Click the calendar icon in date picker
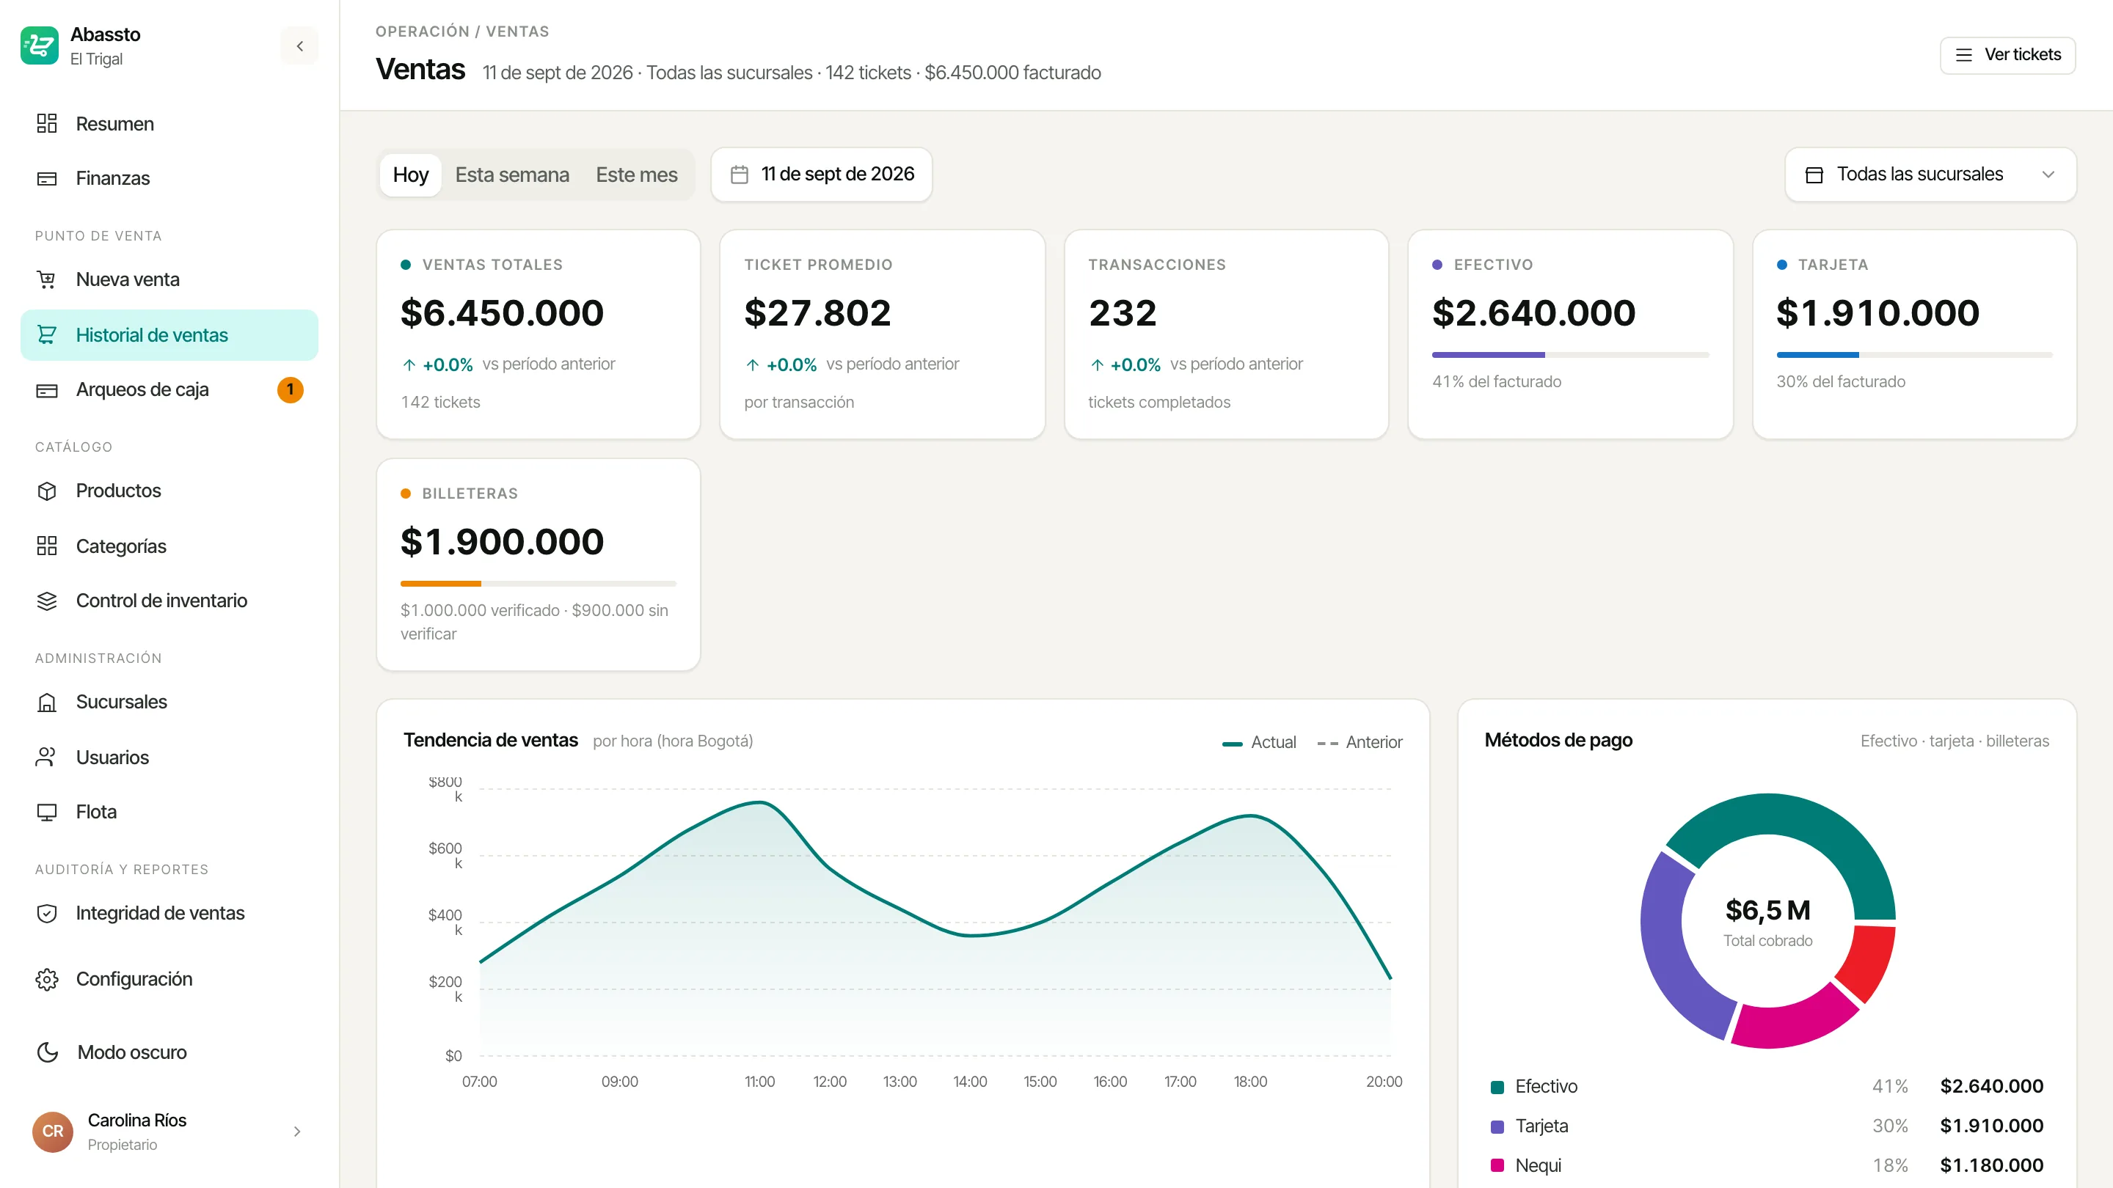Viewport: 2113px width, 1188px height. click(739, 175)
